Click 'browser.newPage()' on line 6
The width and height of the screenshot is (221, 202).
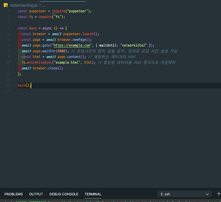click(74, 40)
